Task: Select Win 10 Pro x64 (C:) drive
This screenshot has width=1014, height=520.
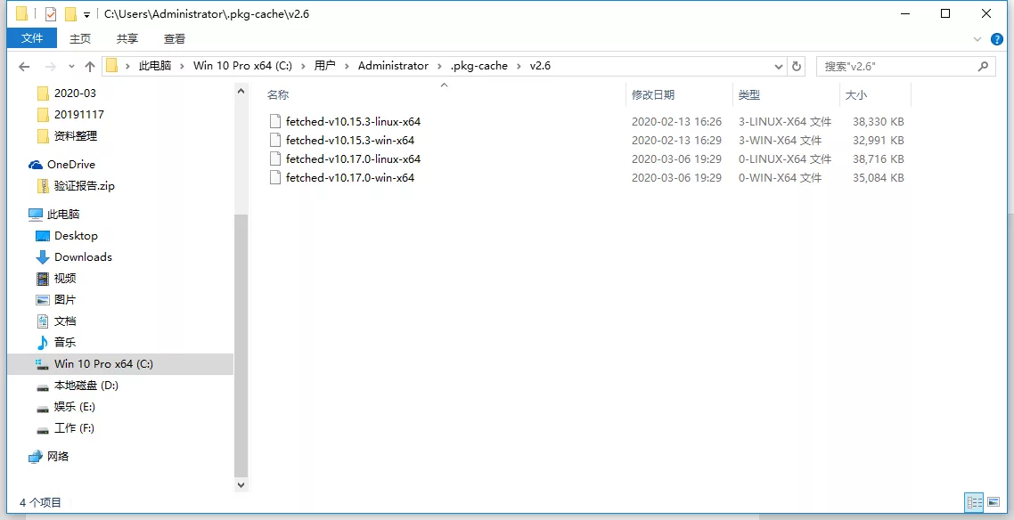Action: click(120, 363)
